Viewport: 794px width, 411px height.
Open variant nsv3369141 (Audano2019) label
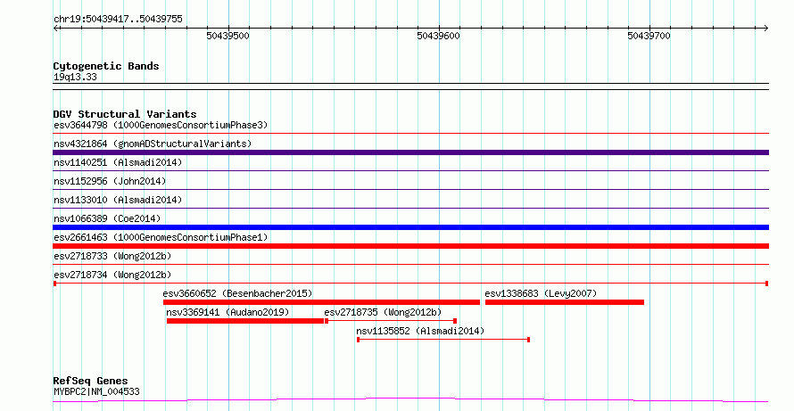pos(227,312)
